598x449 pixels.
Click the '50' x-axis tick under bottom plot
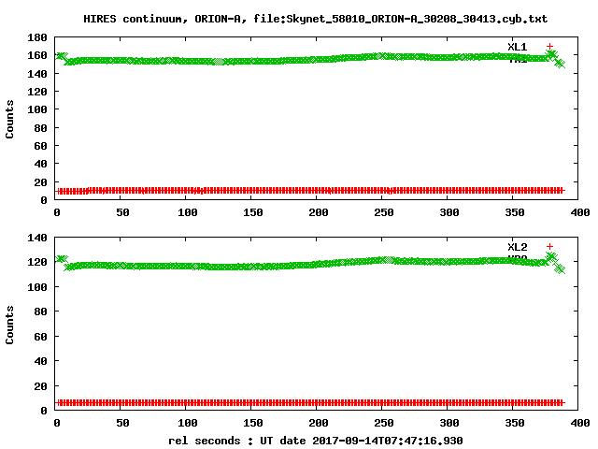coord(122,423)
